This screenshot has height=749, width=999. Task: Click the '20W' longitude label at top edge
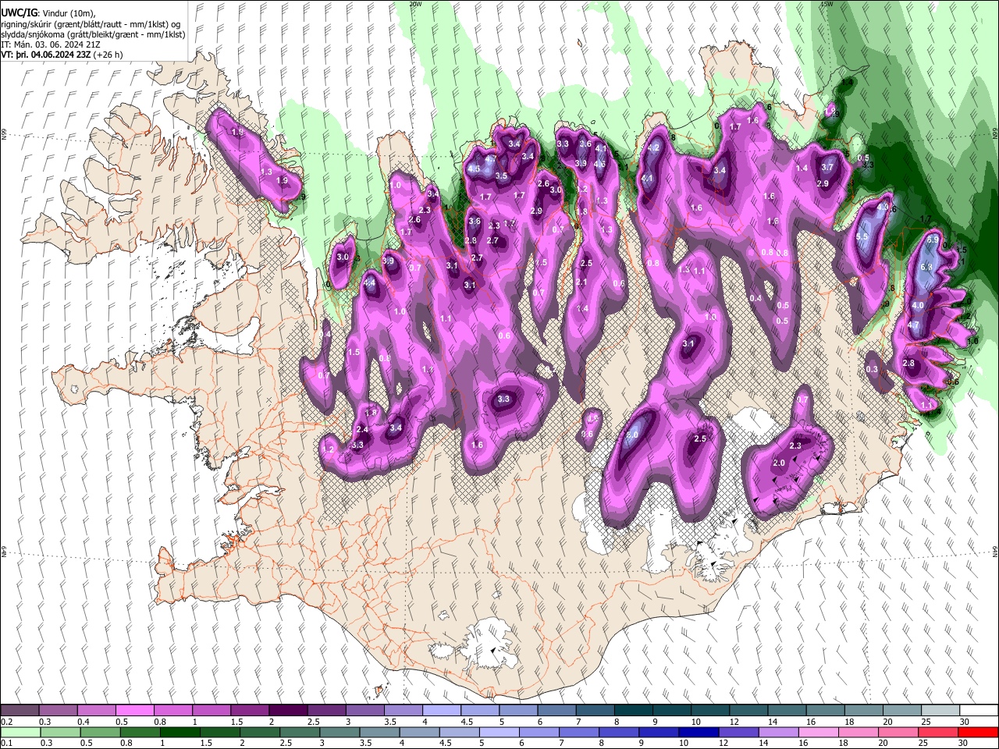[x=415, y=4]
